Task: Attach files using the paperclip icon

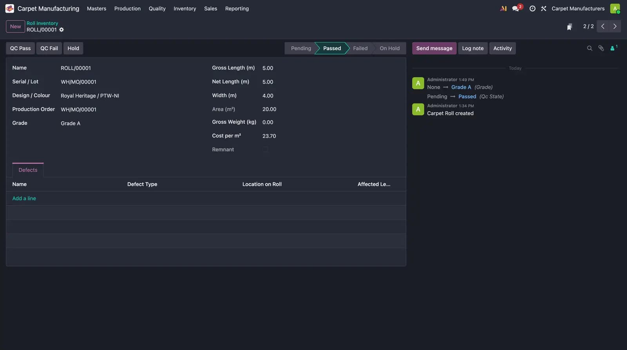Action: (x=601, y=48)
